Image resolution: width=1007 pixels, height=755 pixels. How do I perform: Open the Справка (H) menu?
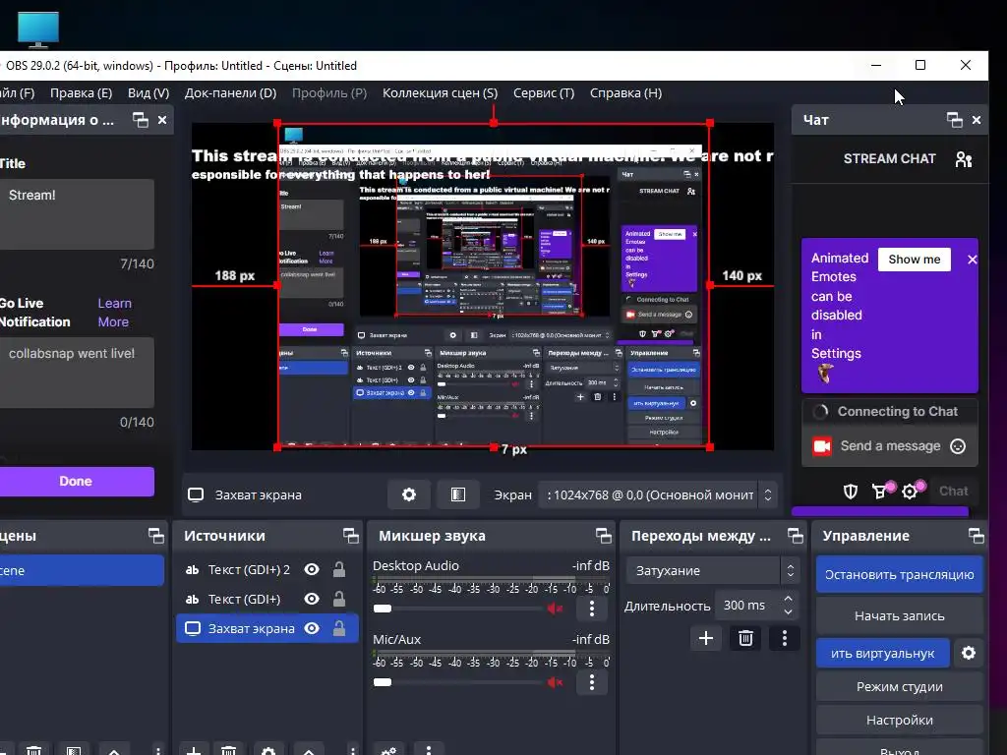(626, 93)
